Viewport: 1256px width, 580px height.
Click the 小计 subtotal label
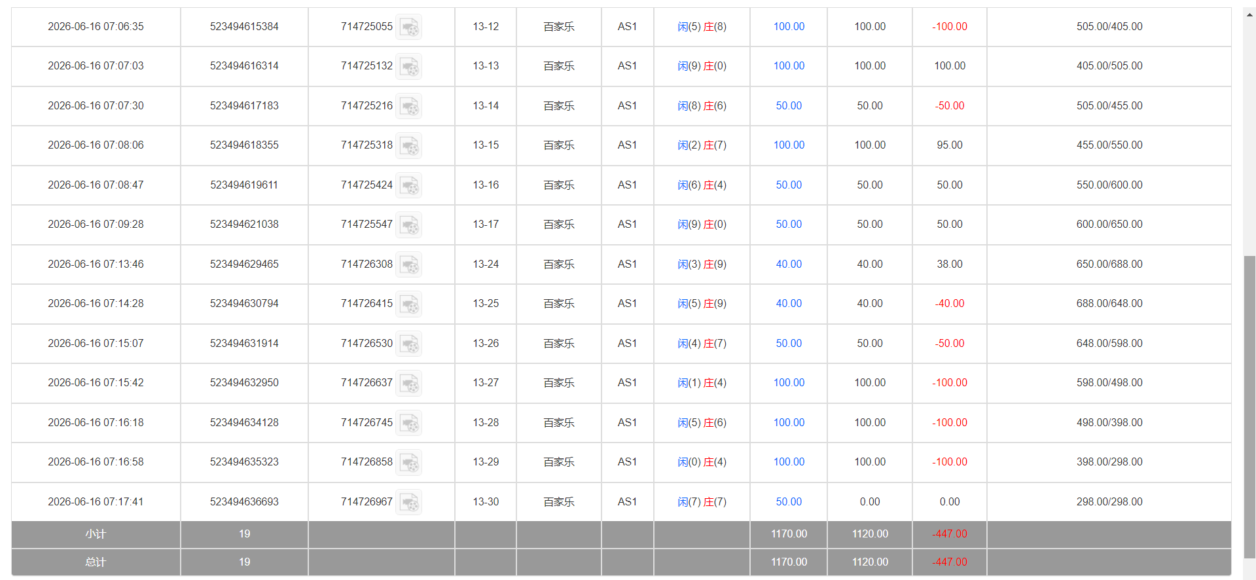[96, 534]
